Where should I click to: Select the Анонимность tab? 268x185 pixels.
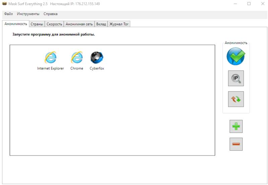[16, 24]
